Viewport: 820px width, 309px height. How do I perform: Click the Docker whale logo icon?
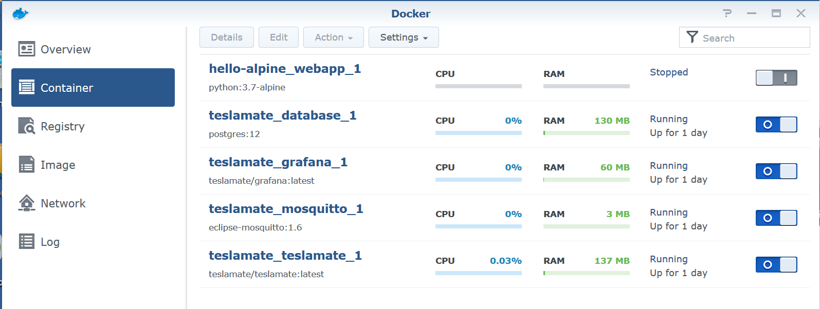[20, 14]
